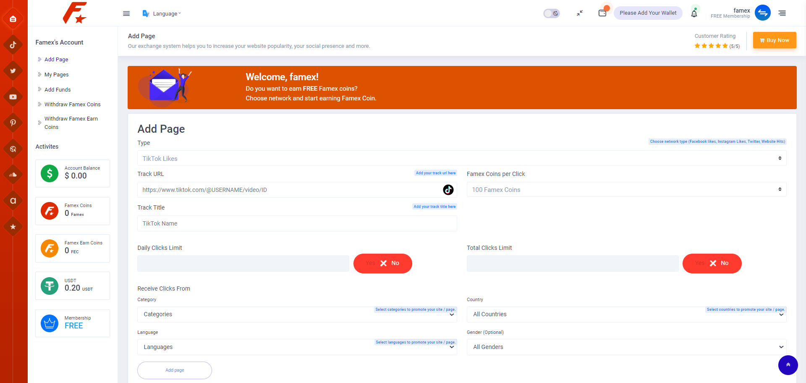
Task: Open Add Page in account menu
Action: tap(56, 60)
